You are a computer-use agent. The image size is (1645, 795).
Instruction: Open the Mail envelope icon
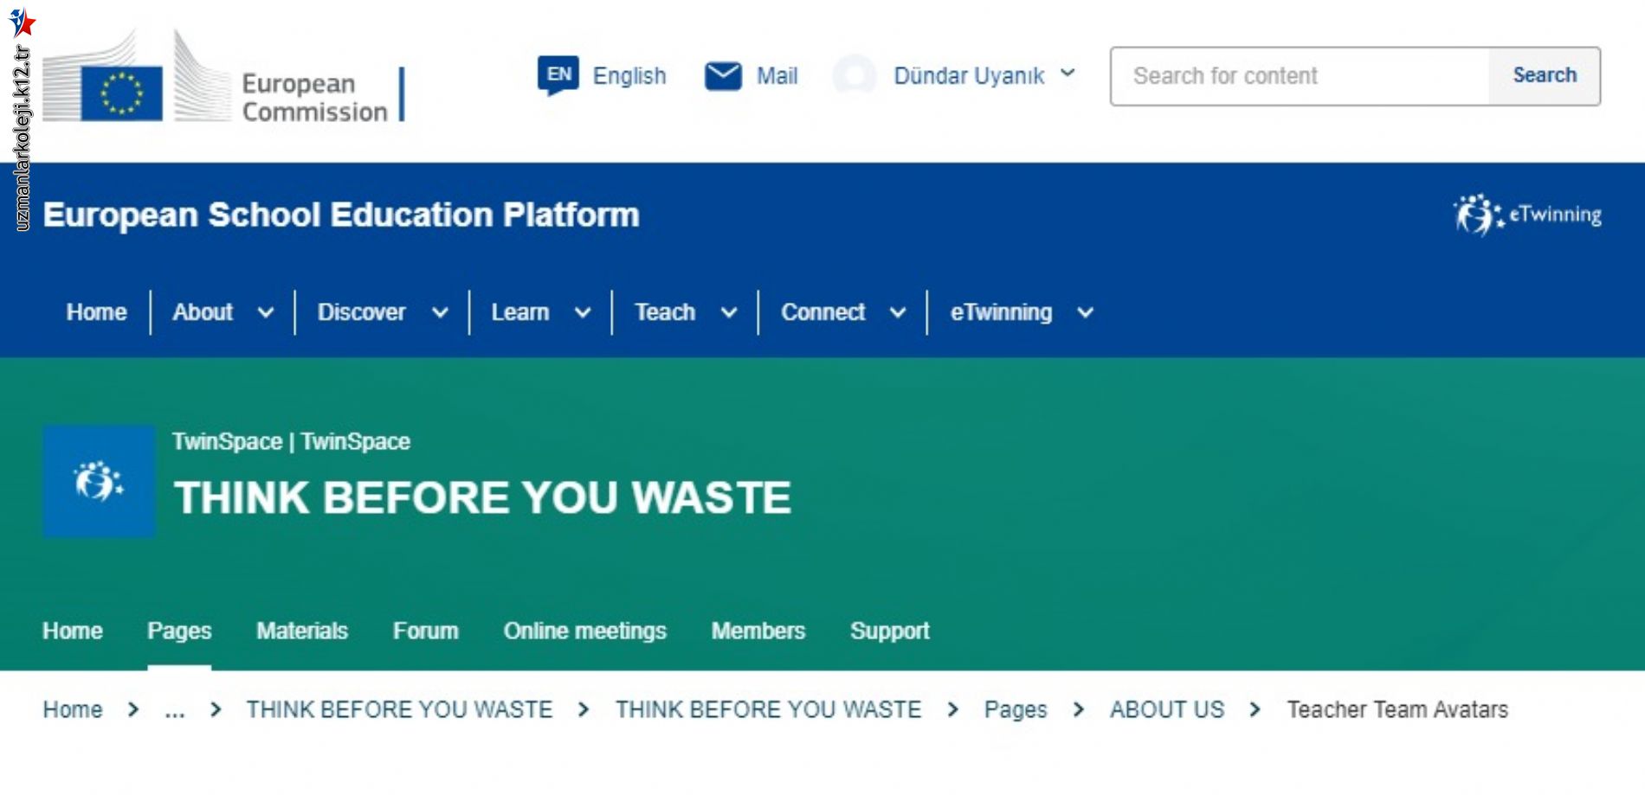tap(723, 76)
